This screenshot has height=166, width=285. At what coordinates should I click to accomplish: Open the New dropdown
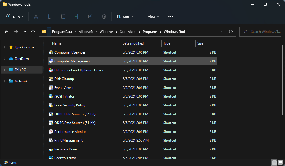point(15,16)
